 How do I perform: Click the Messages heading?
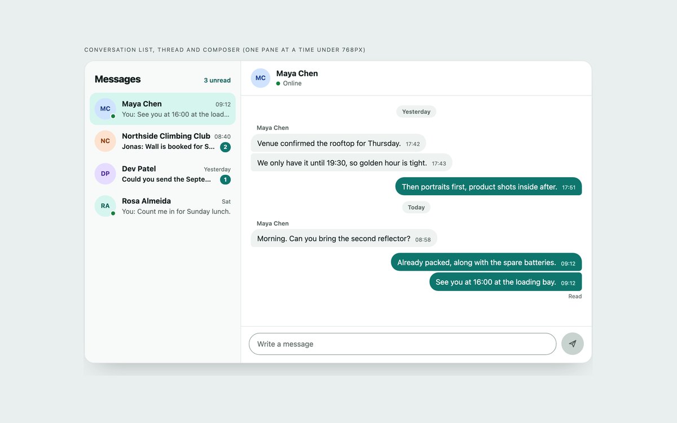pyautogui.click(x=117, y=80)
